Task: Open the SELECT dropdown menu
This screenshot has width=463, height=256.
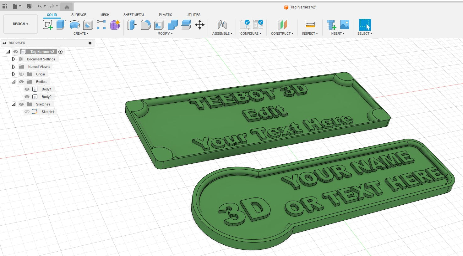Action: point(365,33)
